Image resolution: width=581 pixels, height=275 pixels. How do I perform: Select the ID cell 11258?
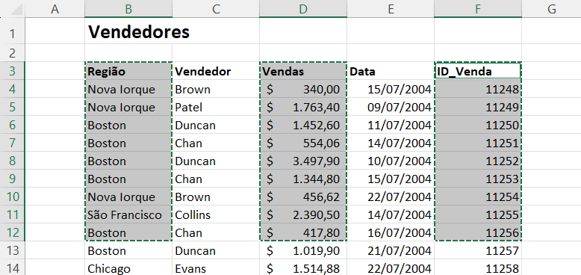pyautogui.click(x=478, y=268)
